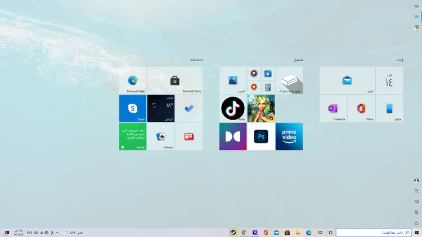Open File Explorer from taskbar

point(298,233)
